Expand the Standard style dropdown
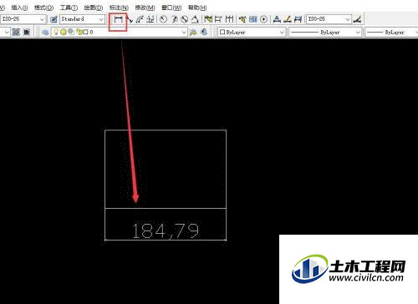The height and width of the screenshot is (304, 418). (101, 19)
